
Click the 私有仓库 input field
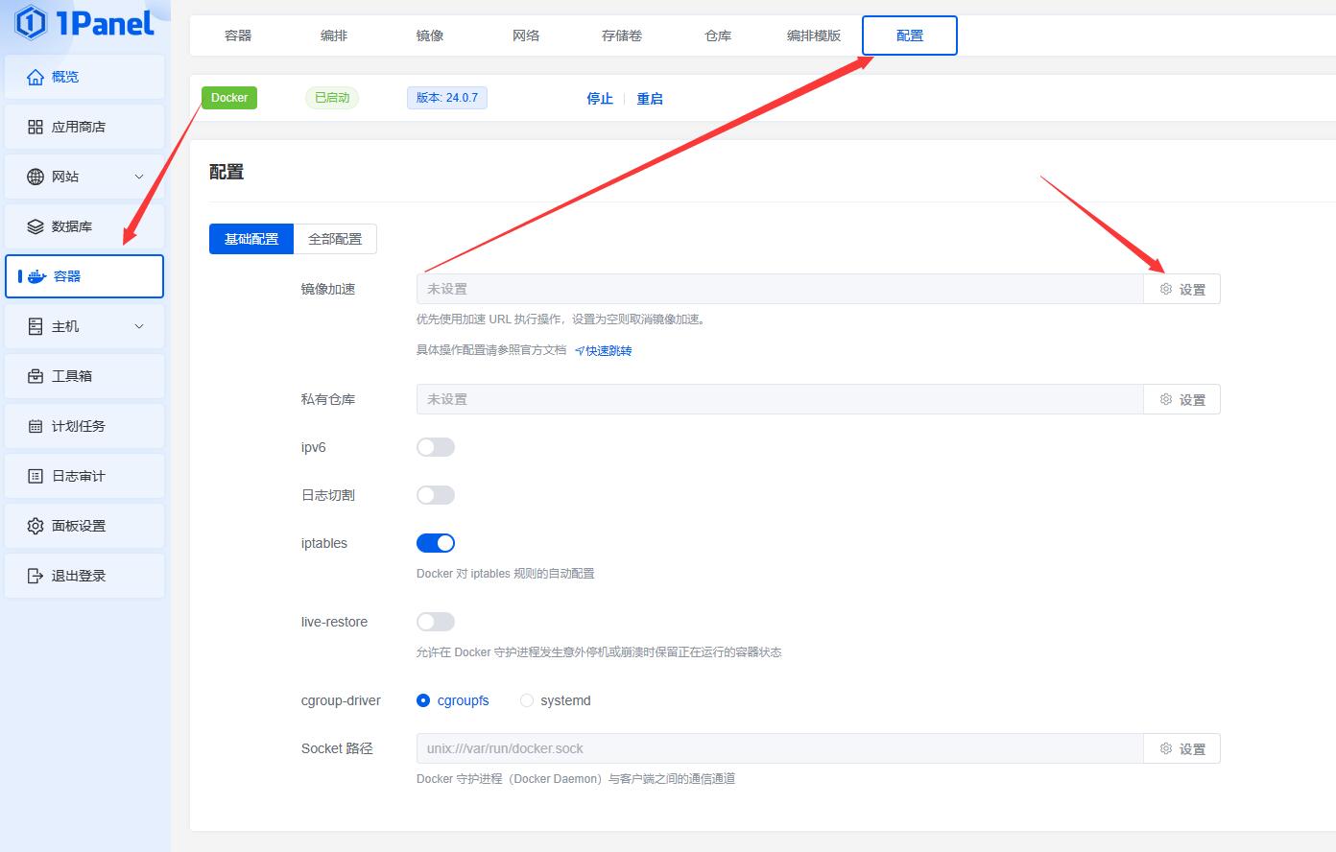tap(780, 399)
